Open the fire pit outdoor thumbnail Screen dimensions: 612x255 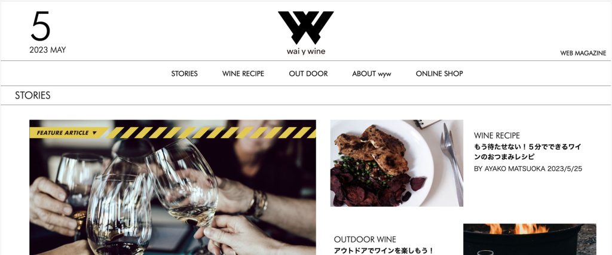[x=530, y=239]
